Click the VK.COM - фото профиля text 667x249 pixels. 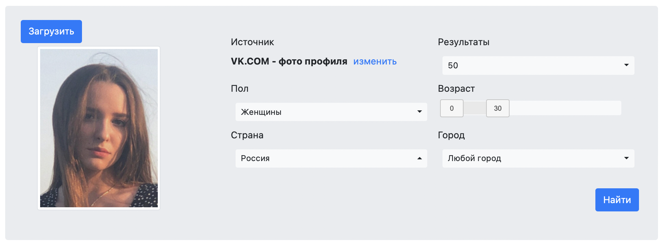(x=289, y=61)
